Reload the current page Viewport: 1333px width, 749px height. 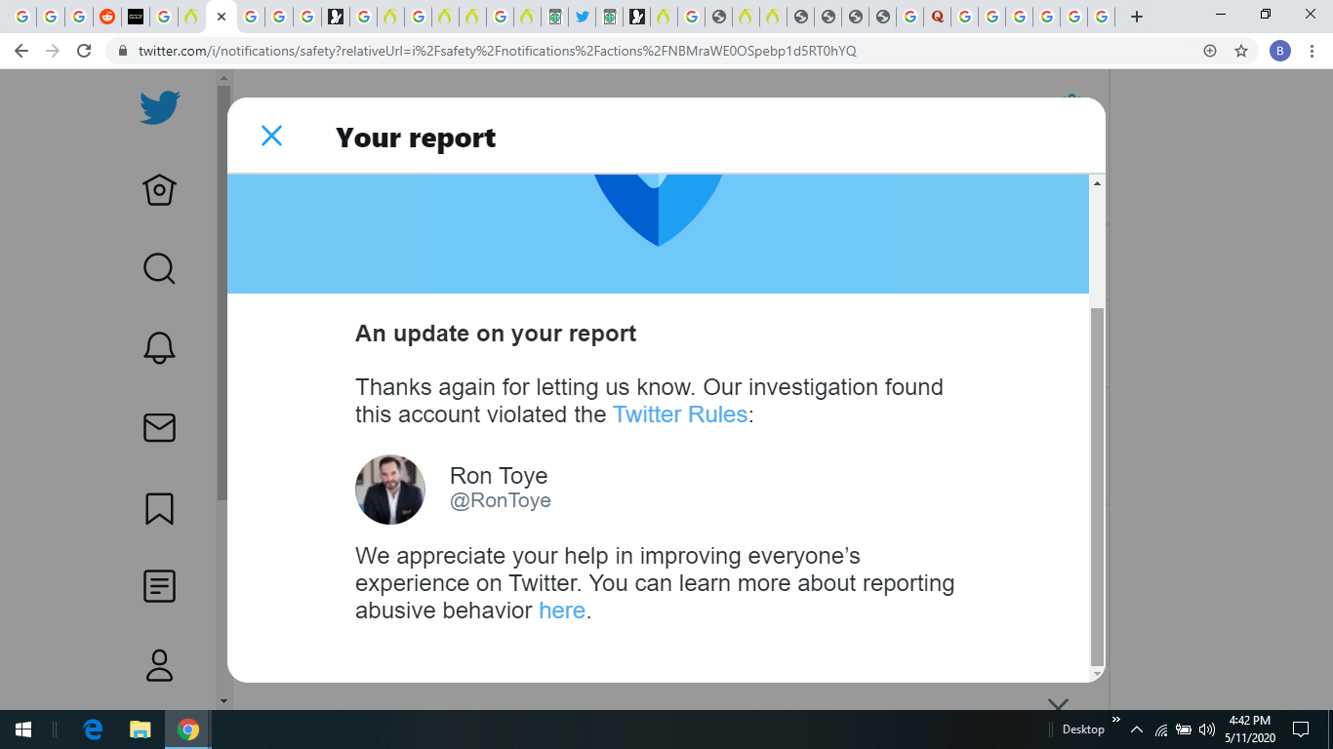click(84, 51)
